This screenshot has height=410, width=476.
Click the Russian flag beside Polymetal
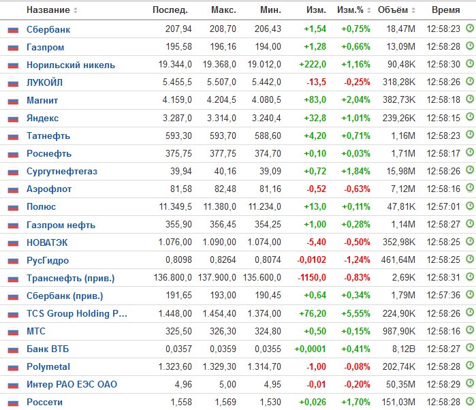[13, 368]
